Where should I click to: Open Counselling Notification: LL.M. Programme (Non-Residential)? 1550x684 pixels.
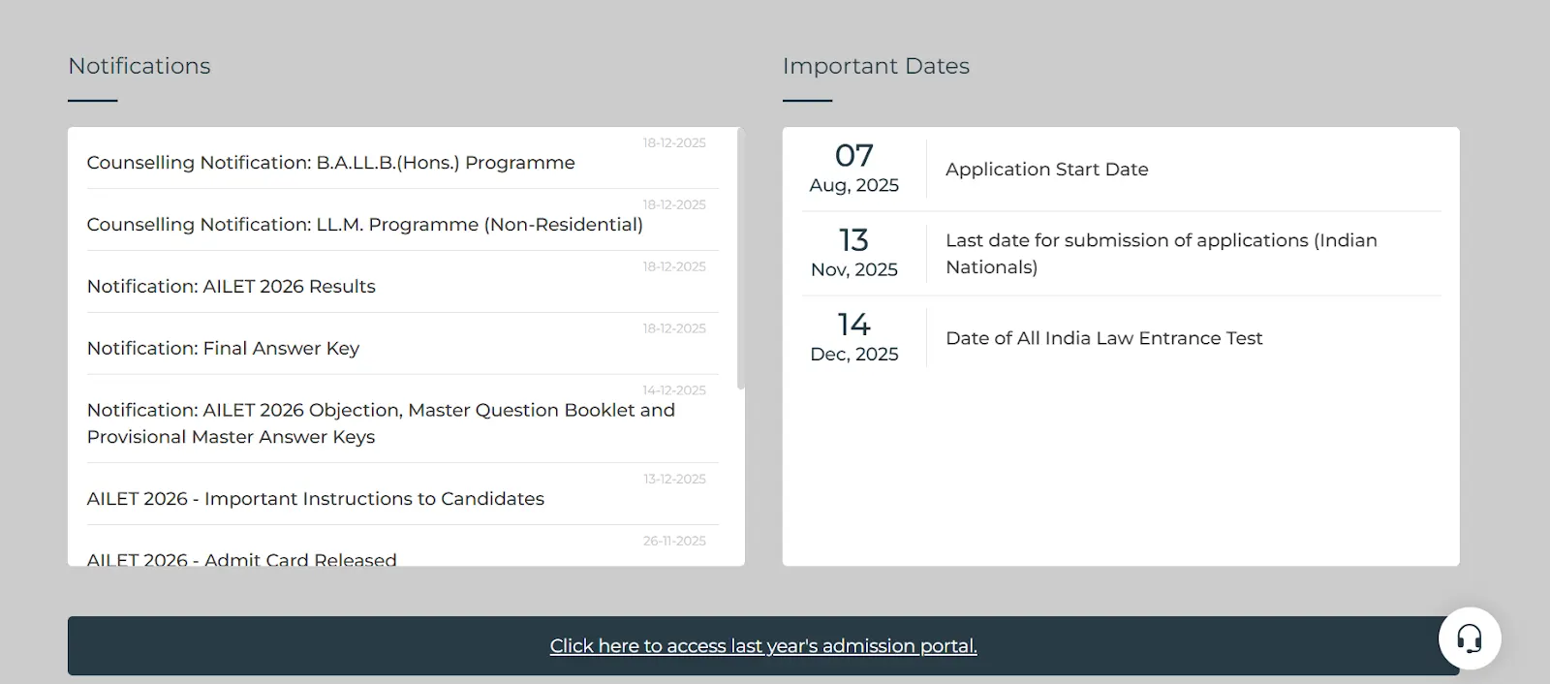pyautogui.click(x=364, y=224)
